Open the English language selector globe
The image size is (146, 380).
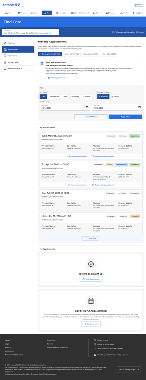click(136, 5)
